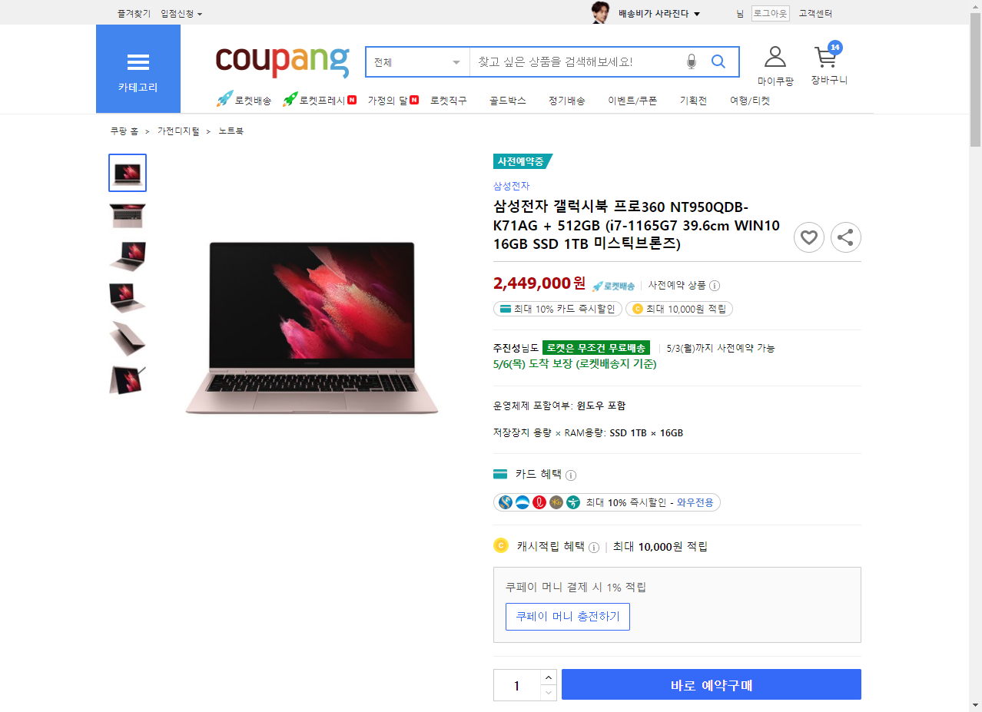Open 골드박스 menu item
This screenshot has height=712, width=982.
(508, 101)
